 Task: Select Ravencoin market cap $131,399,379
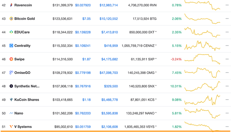pos(63,5)
